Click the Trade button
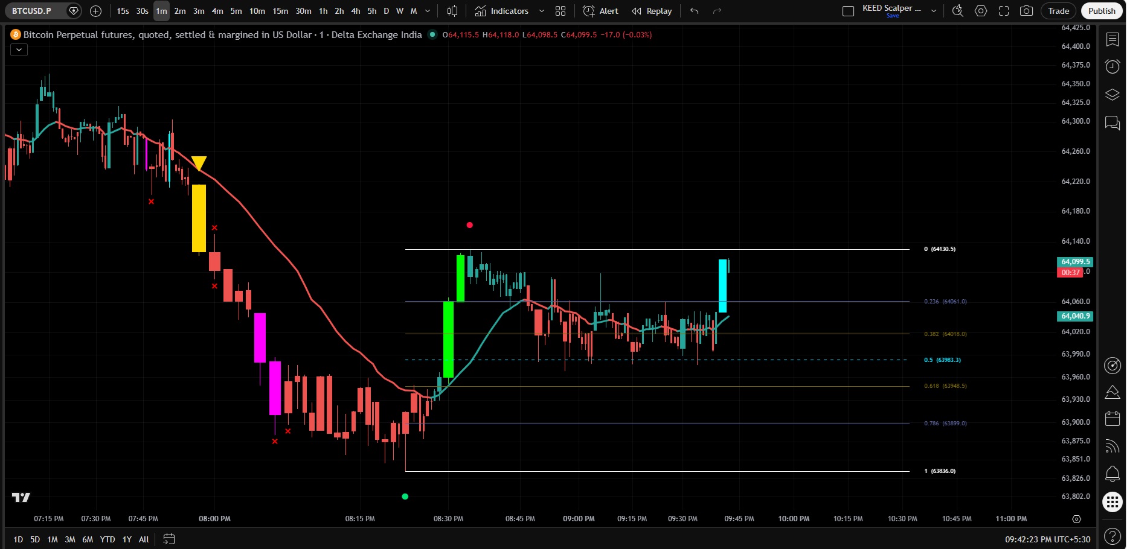Image resolution: width=1127 pixels, height=549 pixels. (1058, 11)
